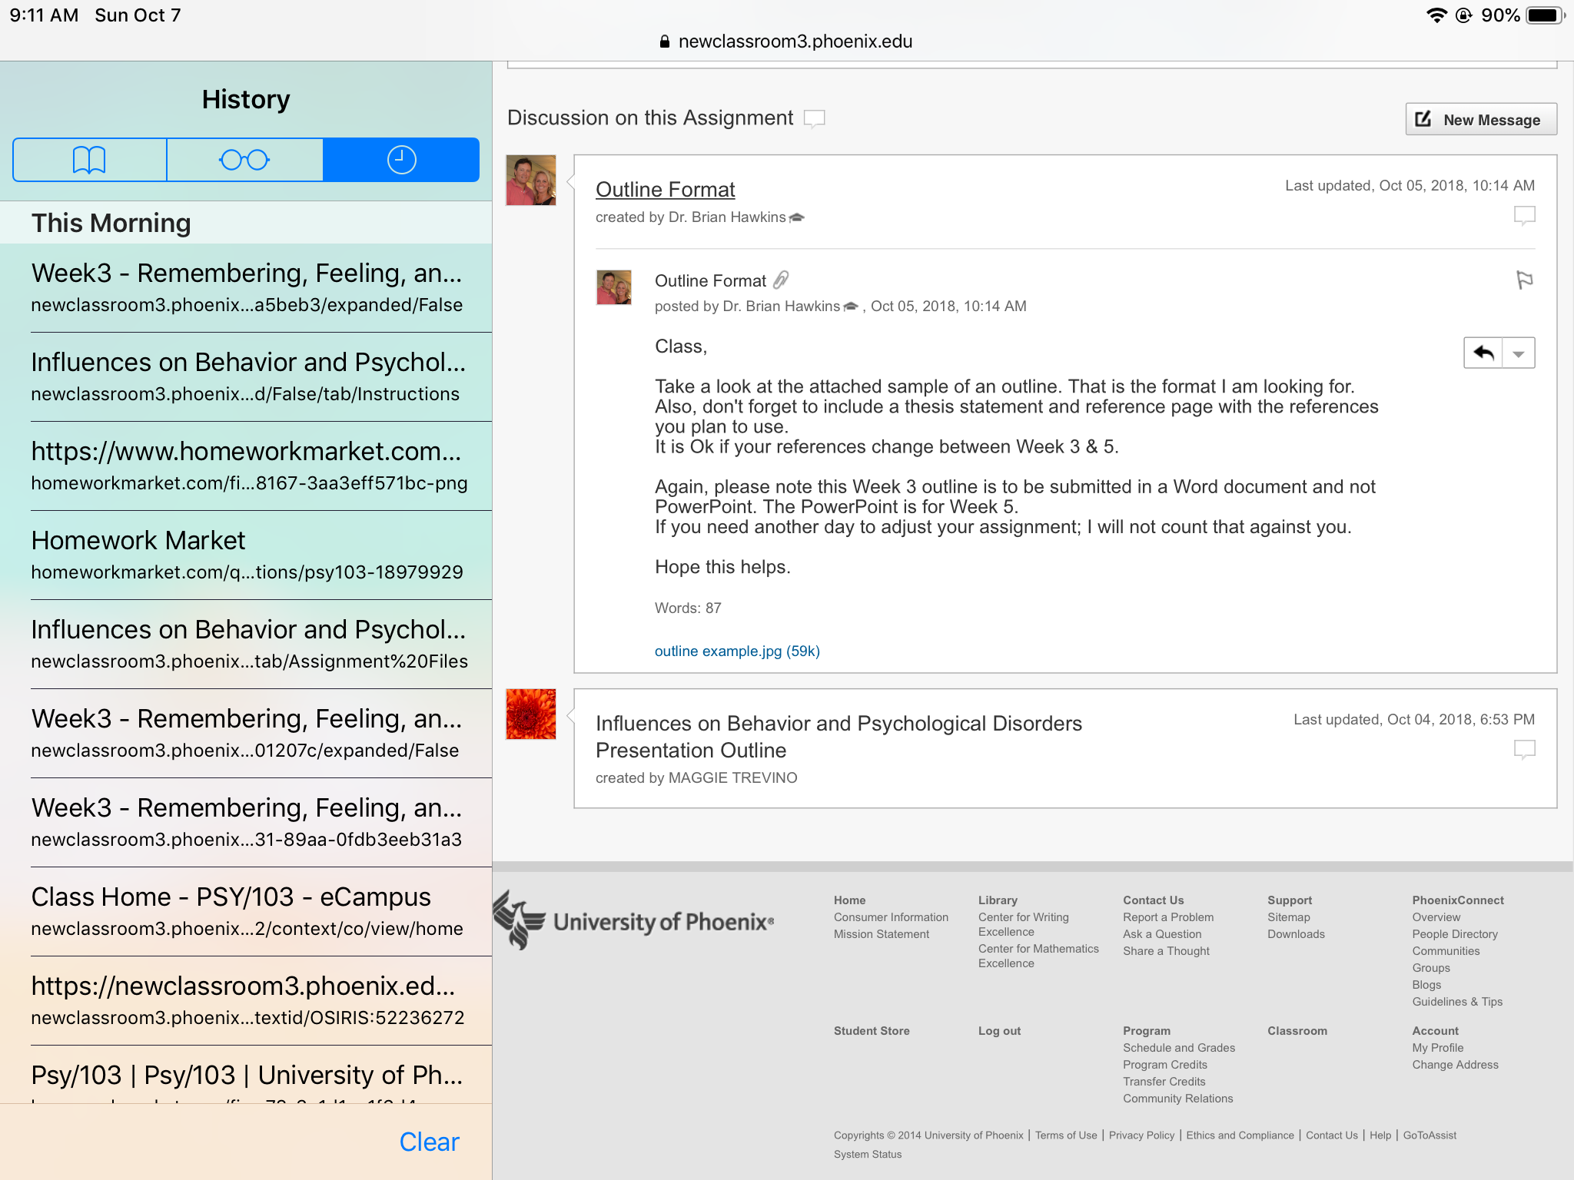
Task: Open Class Home - PSY/103 - eCampus entry
Action: (246, 912)
